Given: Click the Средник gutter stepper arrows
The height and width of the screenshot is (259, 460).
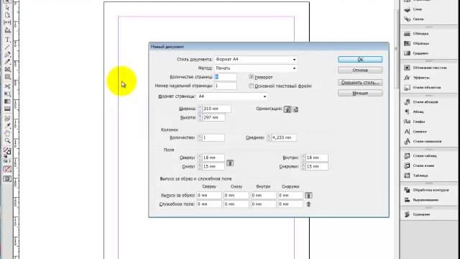Looking at the screenshot, I should (270, 137).
